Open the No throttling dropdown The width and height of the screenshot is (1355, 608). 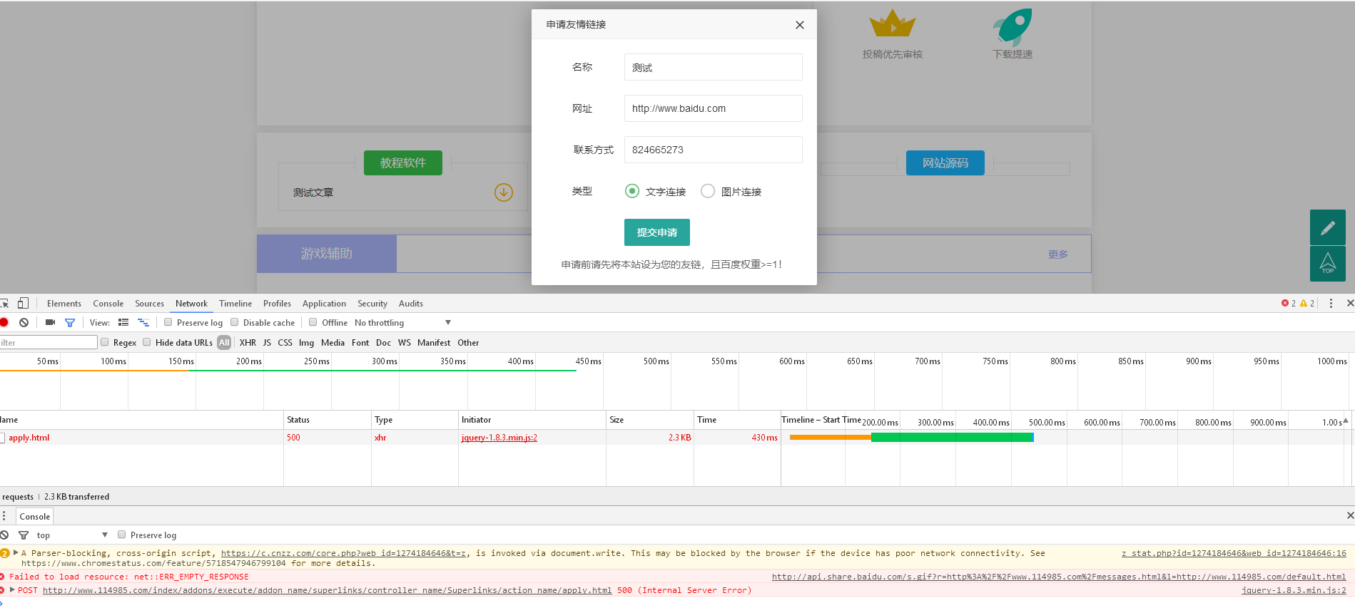coord(403,323)
